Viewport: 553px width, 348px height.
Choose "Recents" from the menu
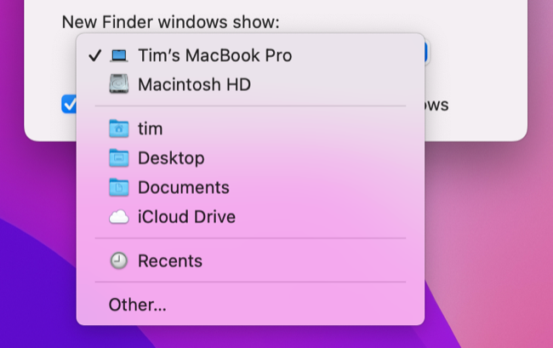coord(170,261)
